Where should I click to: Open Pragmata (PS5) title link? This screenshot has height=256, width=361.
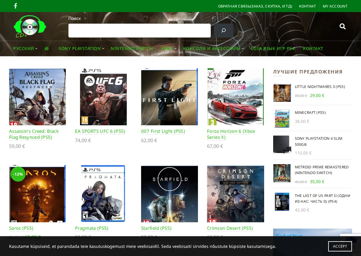click(x=91, y=228)
